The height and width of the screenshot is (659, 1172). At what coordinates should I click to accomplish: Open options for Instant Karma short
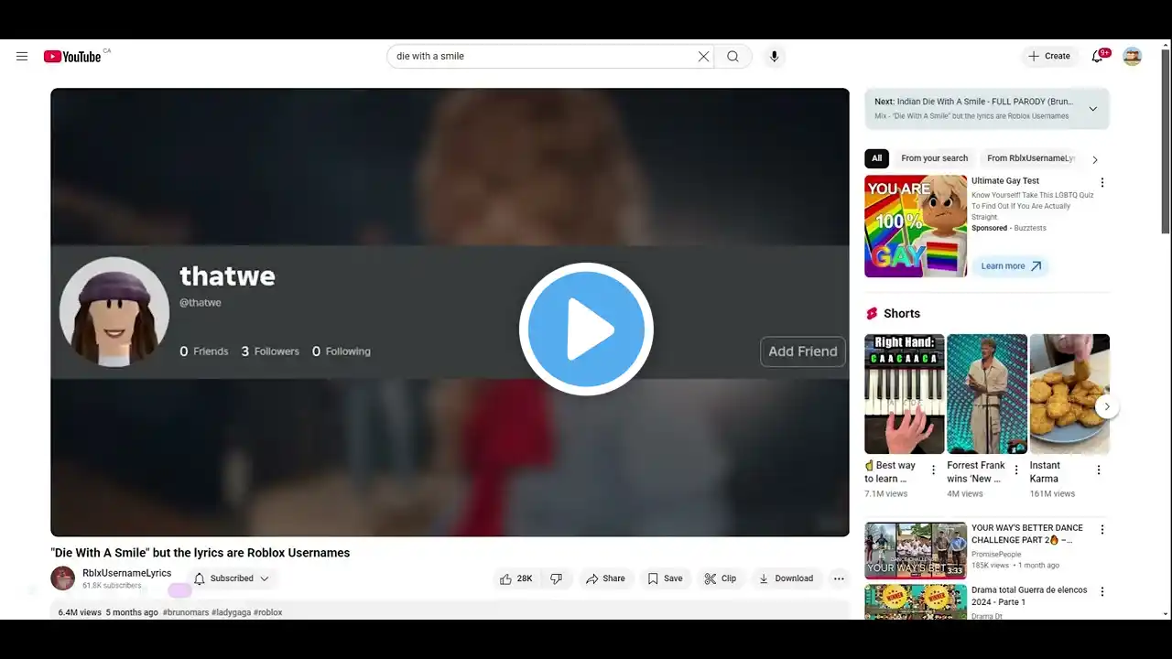click(1099, 470)
